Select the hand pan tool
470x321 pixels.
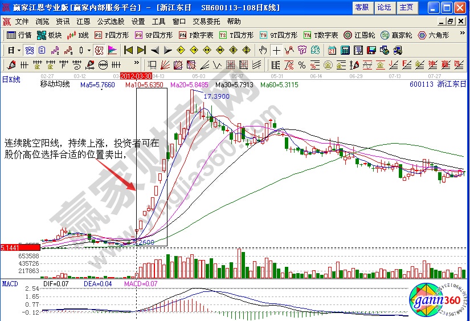pos(263,50)
